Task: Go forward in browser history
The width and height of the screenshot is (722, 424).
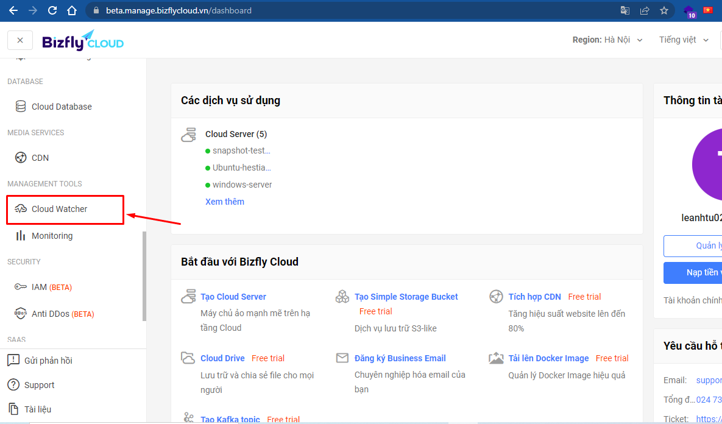Action: pos(33,10)
